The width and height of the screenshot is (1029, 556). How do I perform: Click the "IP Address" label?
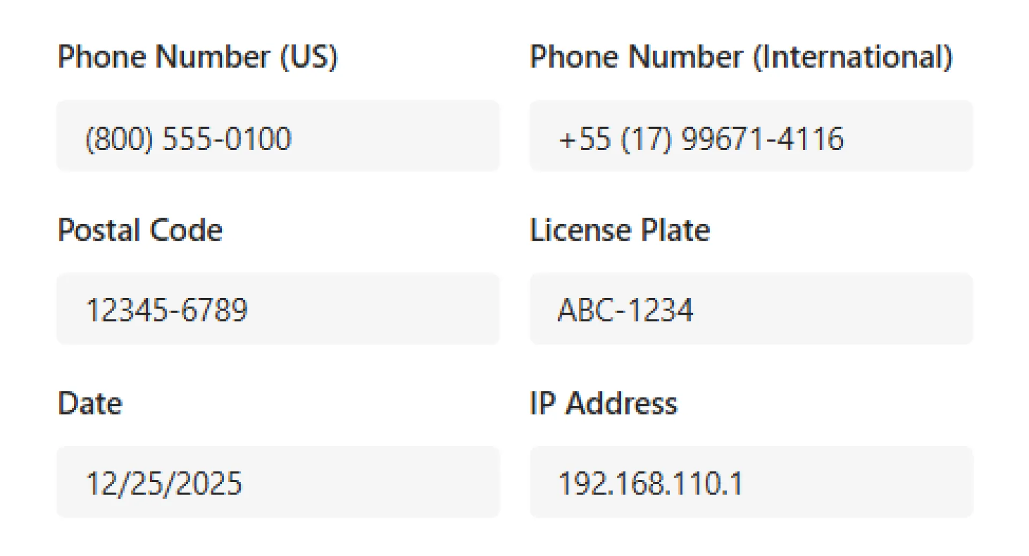pos(603,403)
